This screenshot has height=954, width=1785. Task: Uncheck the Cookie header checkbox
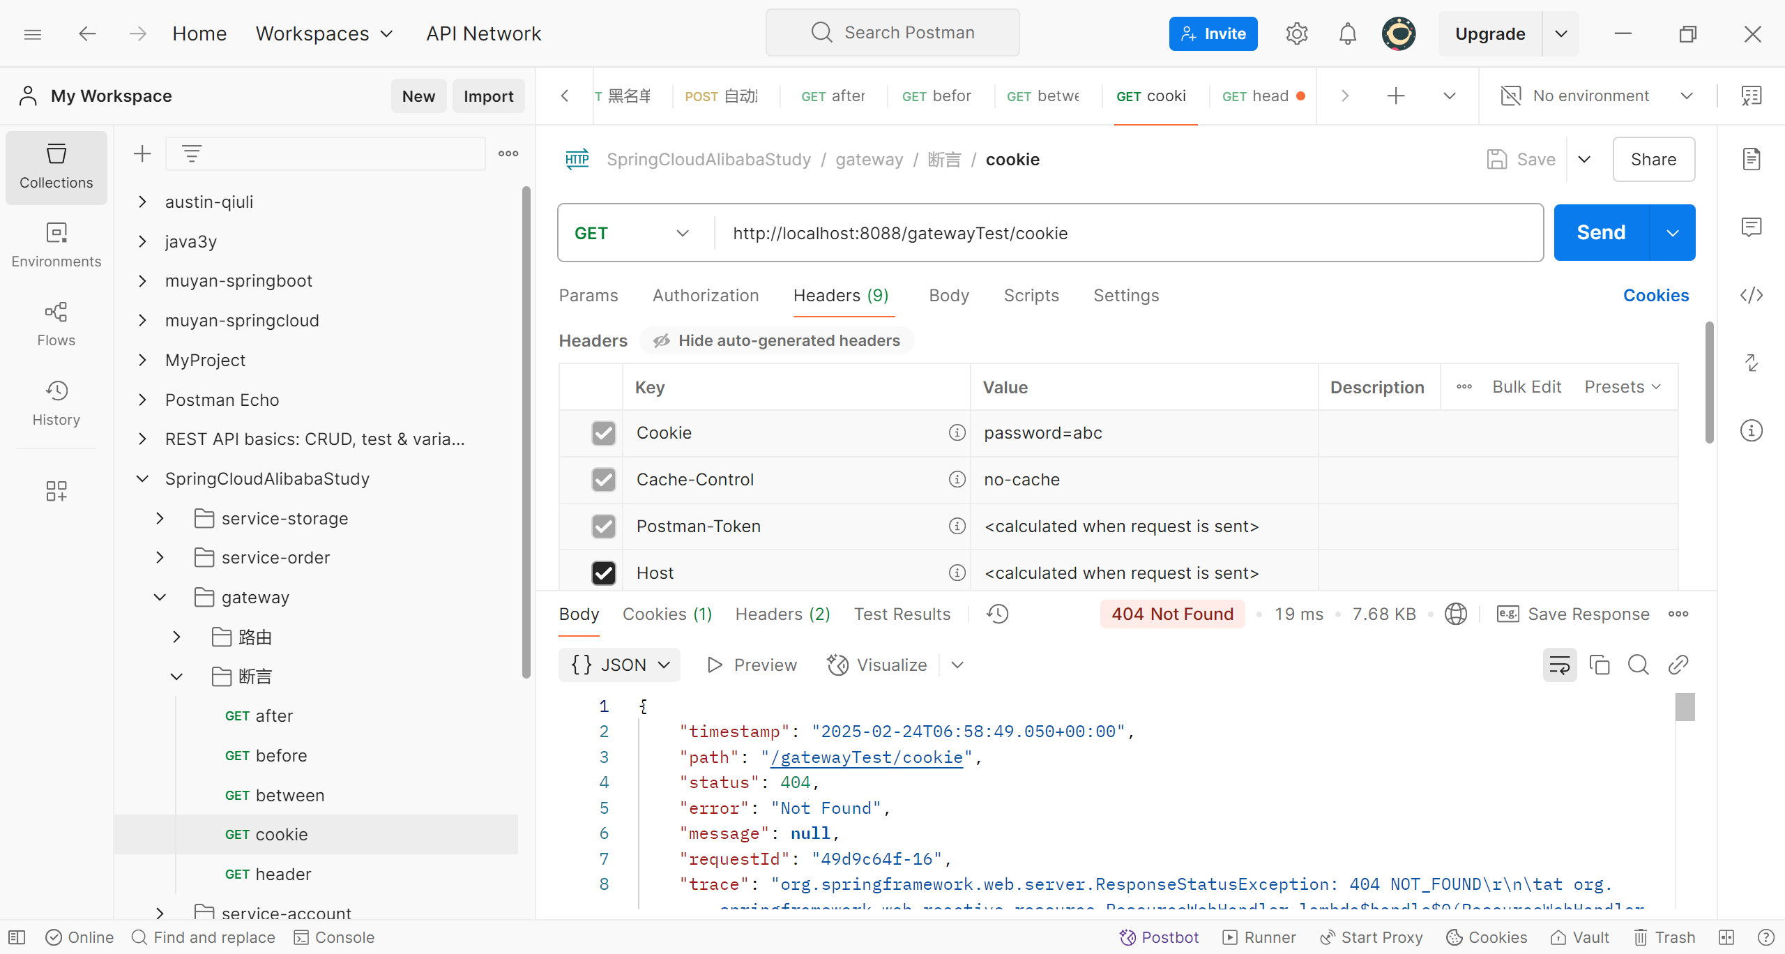603,433
